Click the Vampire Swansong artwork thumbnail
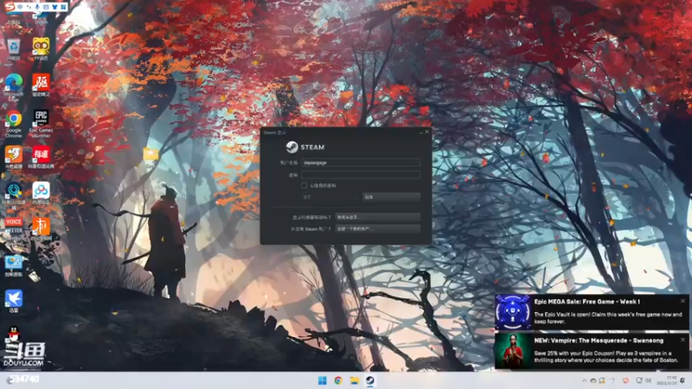This screenshot has height=389, width=692. click(x=513, y=351)
